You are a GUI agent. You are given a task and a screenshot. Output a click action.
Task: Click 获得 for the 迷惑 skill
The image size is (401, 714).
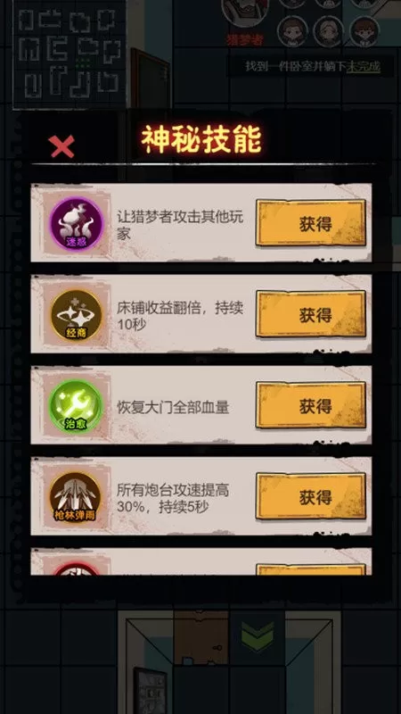point(311,223)
